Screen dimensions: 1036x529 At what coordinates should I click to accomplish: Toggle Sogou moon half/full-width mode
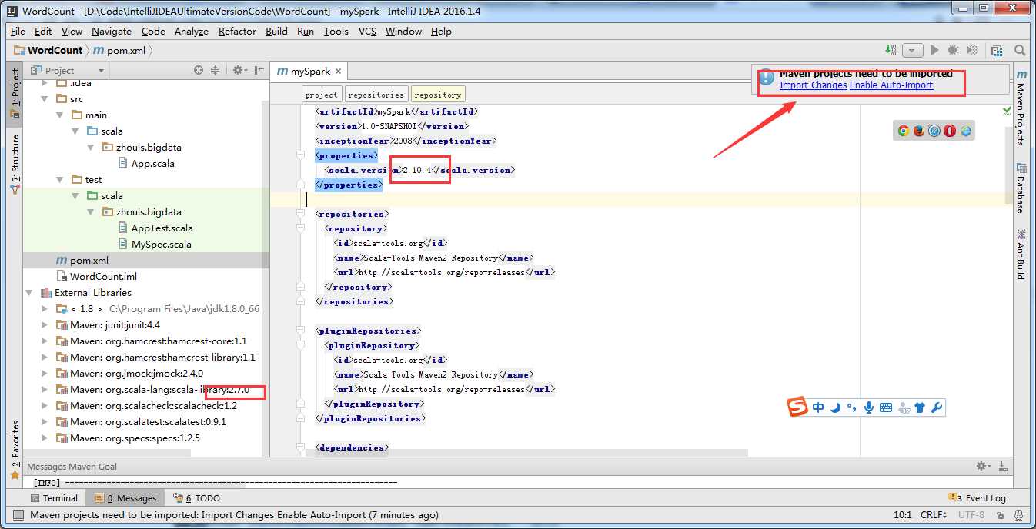tap(836, 408)
